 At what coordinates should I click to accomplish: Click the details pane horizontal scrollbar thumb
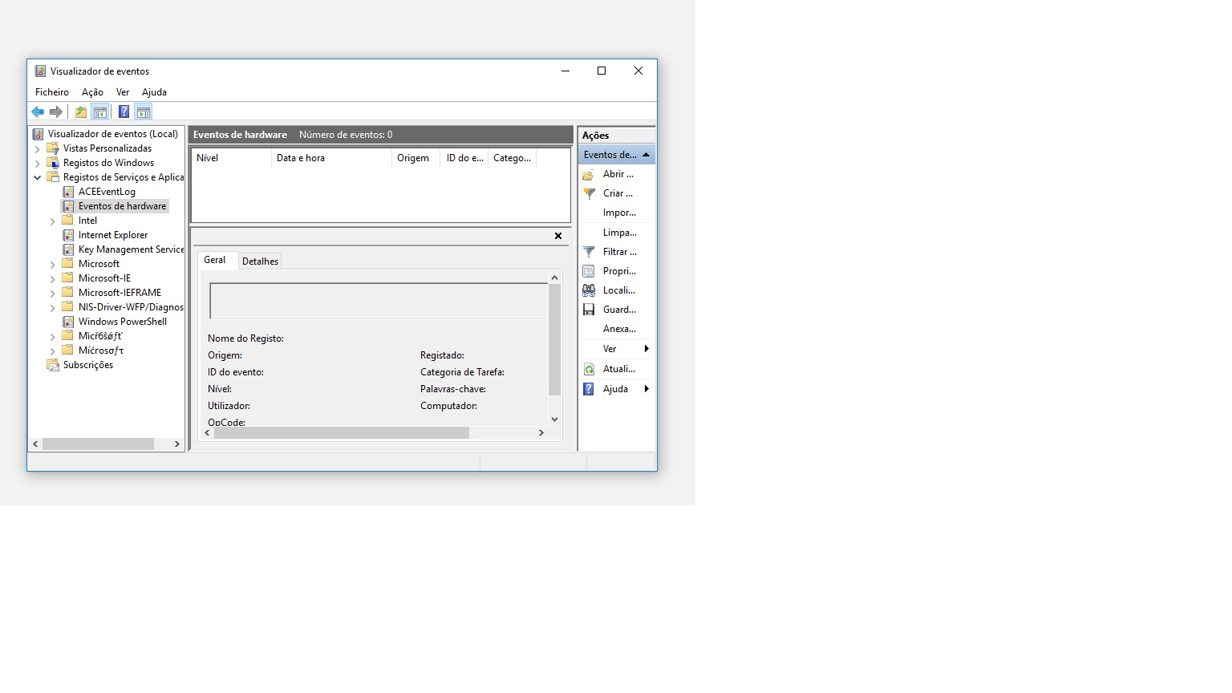click(342, 432)
